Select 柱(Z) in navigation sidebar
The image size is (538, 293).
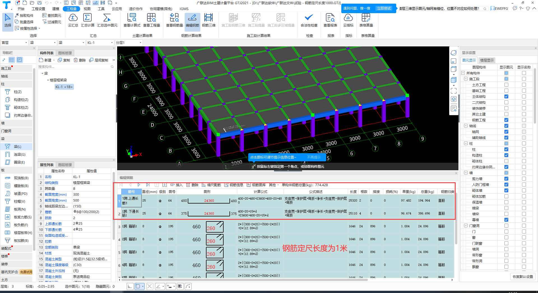tap(16, 92)
